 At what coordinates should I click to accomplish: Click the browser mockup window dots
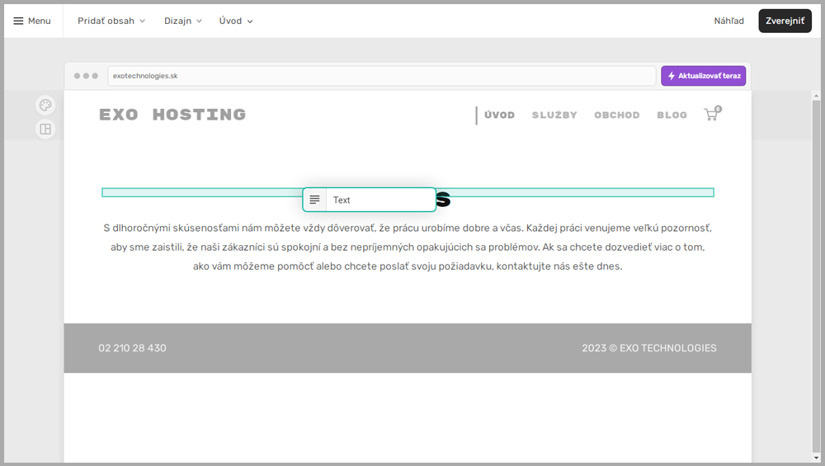(x=86, y=76)
